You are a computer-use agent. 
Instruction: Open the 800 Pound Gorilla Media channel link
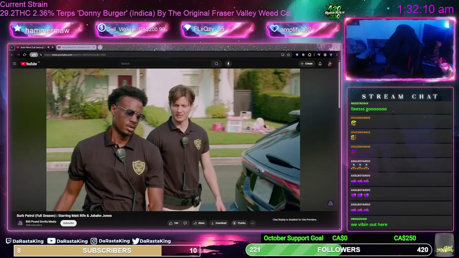pos(41,221)
